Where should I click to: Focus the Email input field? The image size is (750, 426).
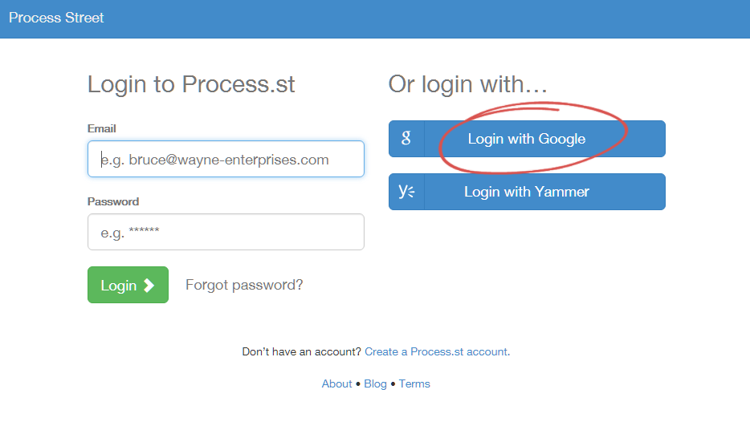226,159
